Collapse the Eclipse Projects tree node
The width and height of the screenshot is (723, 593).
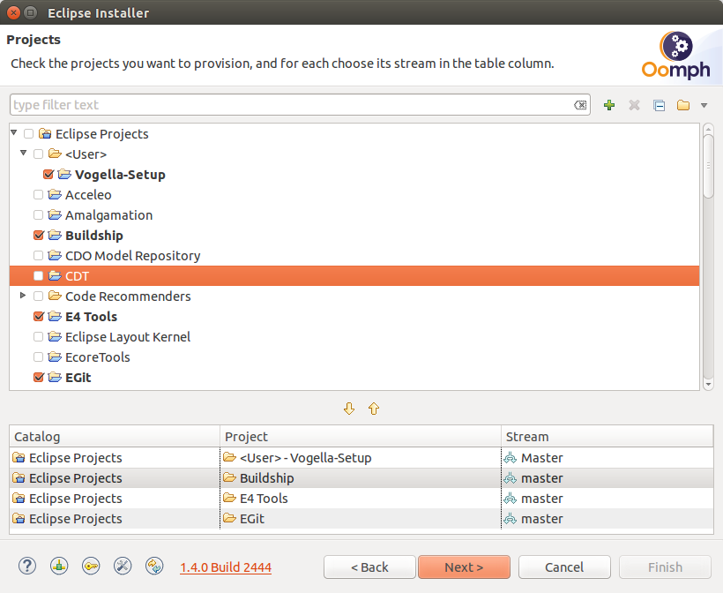coord(14,133)
